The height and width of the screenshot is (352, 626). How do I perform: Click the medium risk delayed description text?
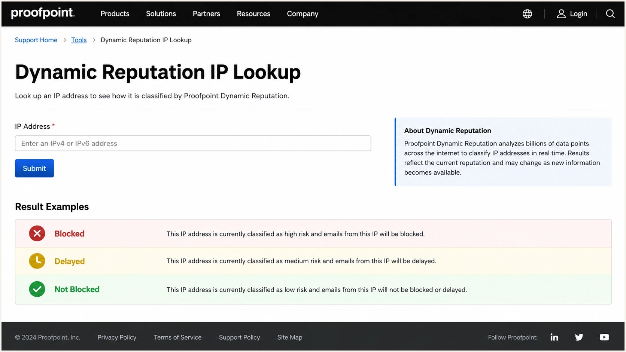[301, 261]
